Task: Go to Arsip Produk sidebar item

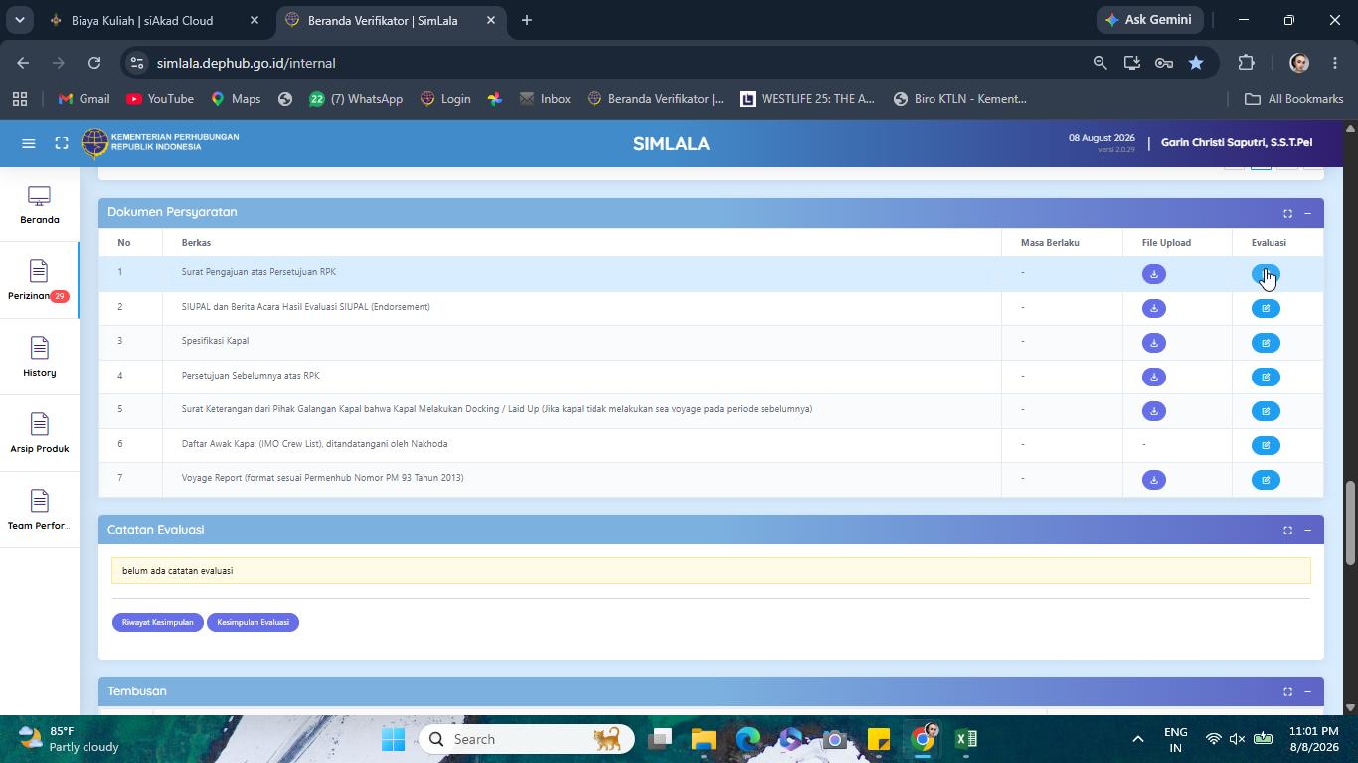Action: [x=39, y=433]
